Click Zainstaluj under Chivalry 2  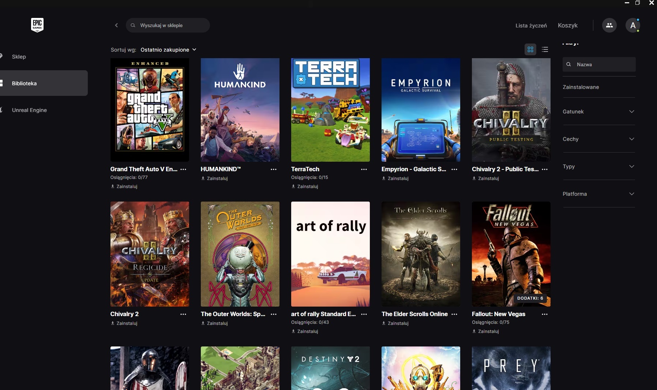pyautogui.click(x=124, y=323)
